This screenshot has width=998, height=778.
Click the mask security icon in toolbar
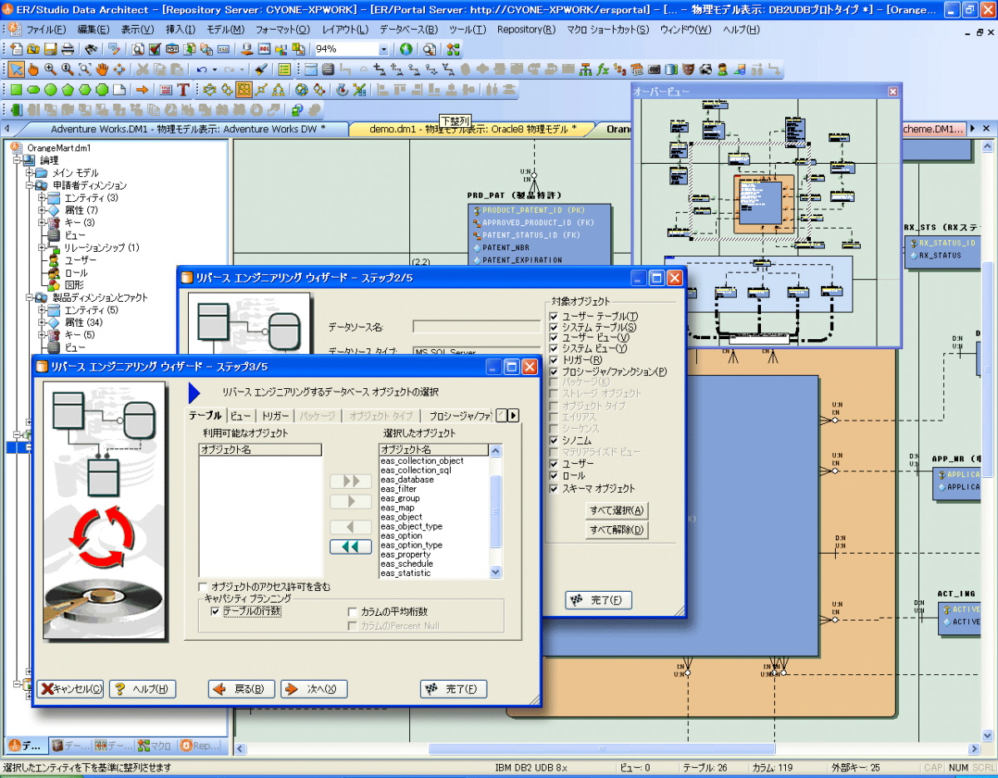pos(688,69)
